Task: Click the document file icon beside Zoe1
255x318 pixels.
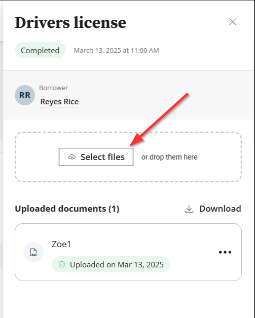Action: pyautogui.click(x=33, y=252)
